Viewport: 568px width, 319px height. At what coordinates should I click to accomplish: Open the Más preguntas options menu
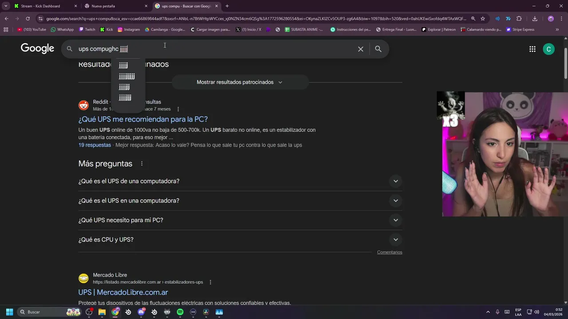pyautogui.click(x=142, y=163)
